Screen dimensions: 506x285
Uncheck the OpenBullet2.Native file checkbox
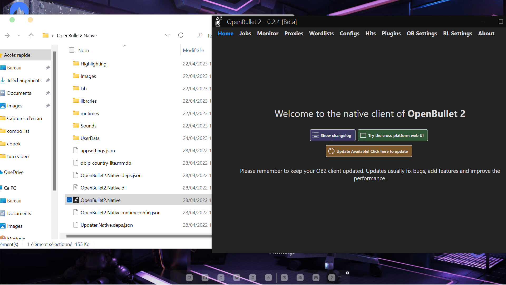click(69, 200)
